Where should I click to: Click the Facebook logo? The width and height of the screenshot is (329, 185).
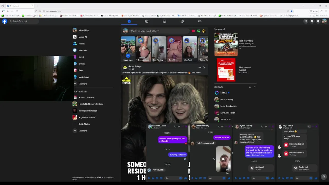pyautogui.click(x=5, y=21)
